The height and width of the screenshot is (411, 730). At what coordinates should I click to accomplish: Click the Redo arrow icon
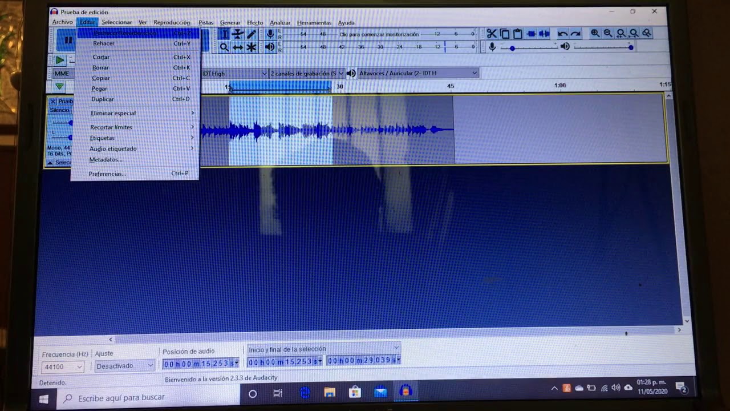[575, 34]
